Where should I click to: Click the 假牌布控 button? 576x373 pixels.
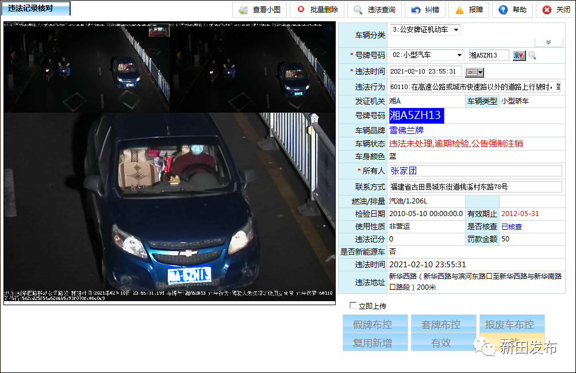pyautogui.click(x=375, y=324)
